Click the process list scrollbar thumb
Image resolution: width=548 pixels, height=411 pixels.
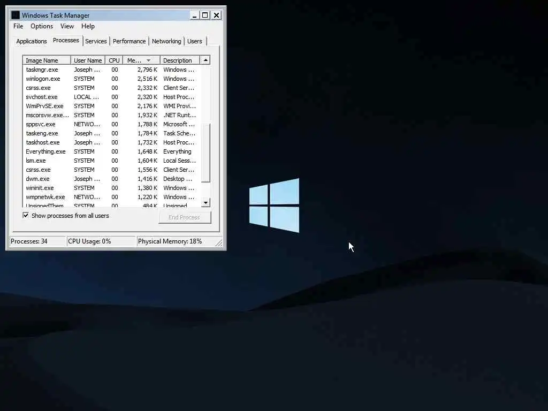click(205, 153)
